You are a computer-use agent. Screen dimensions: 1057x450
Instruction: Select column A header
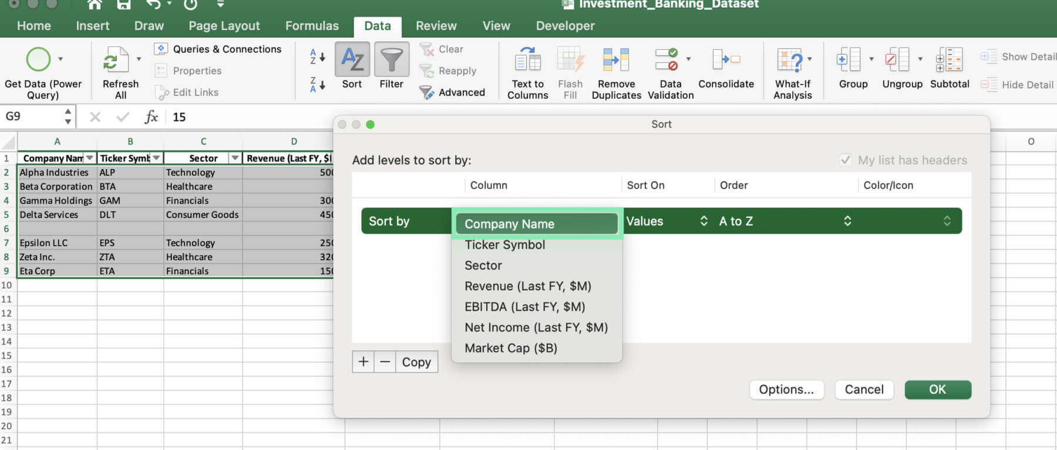(57, 142)
